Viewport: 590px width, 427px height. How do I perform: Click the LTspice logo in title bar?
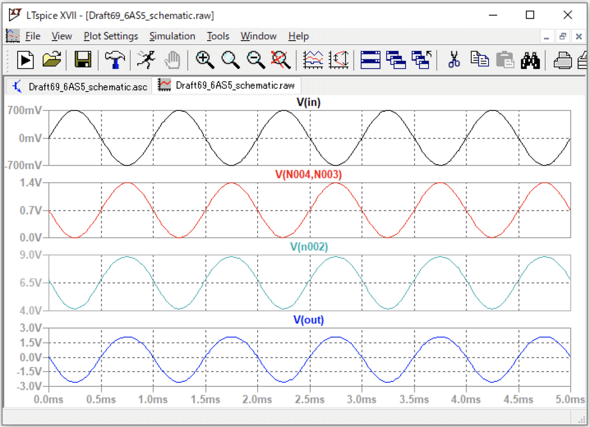pos(15,15)
